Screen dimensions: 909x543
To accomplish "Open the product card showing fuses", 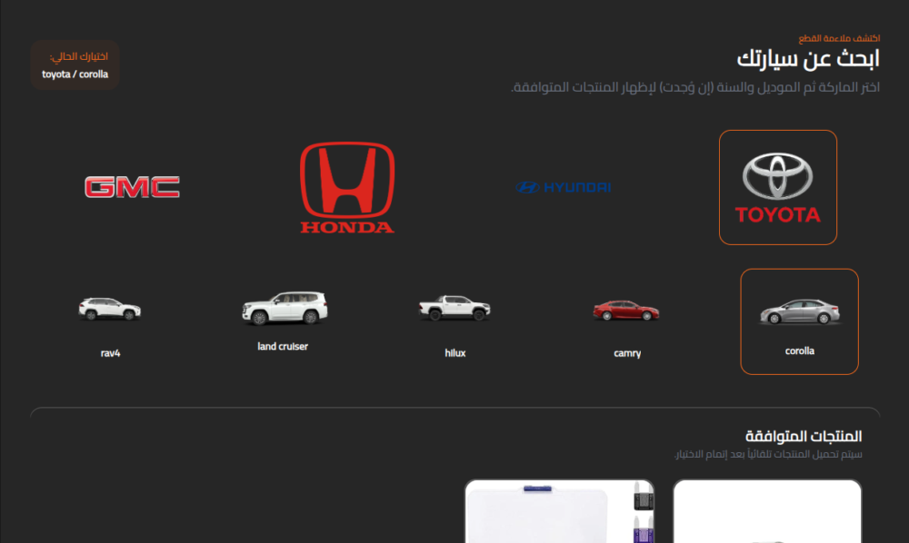I will [x=559, y=511].
